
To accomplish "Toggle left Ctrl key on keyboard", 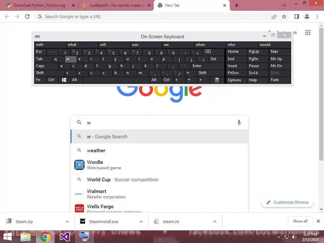I will 53,80.
